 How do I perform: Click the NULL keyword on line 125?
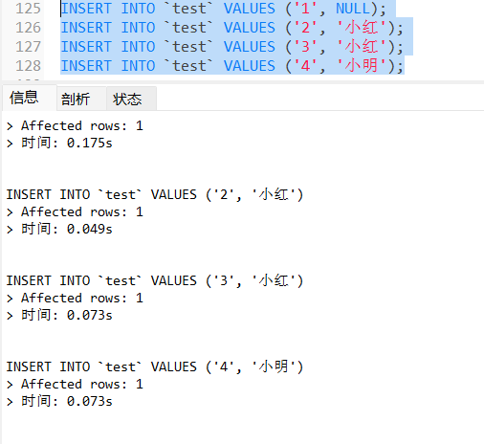point(353,9)
